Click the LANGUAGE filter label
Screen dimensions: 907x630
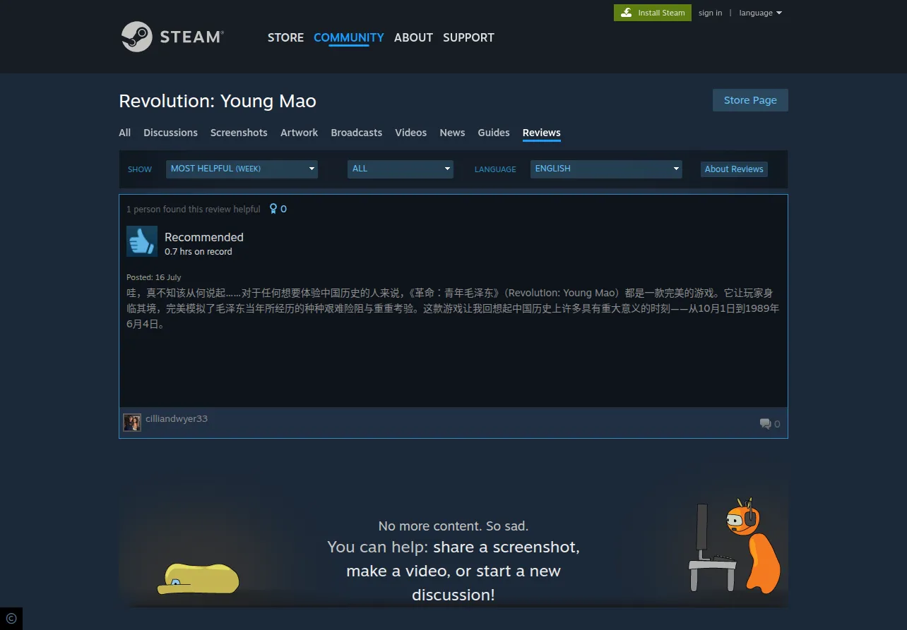tap(495, 169)
